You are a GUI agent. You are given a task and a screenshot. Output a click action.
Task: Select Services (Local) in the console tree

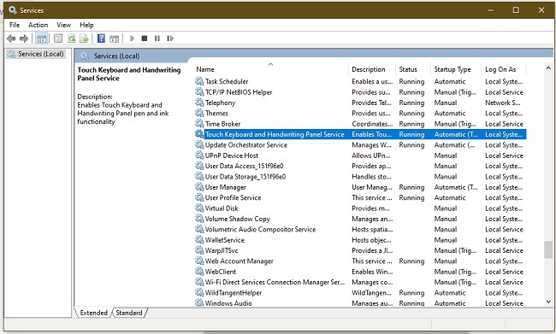37,54
